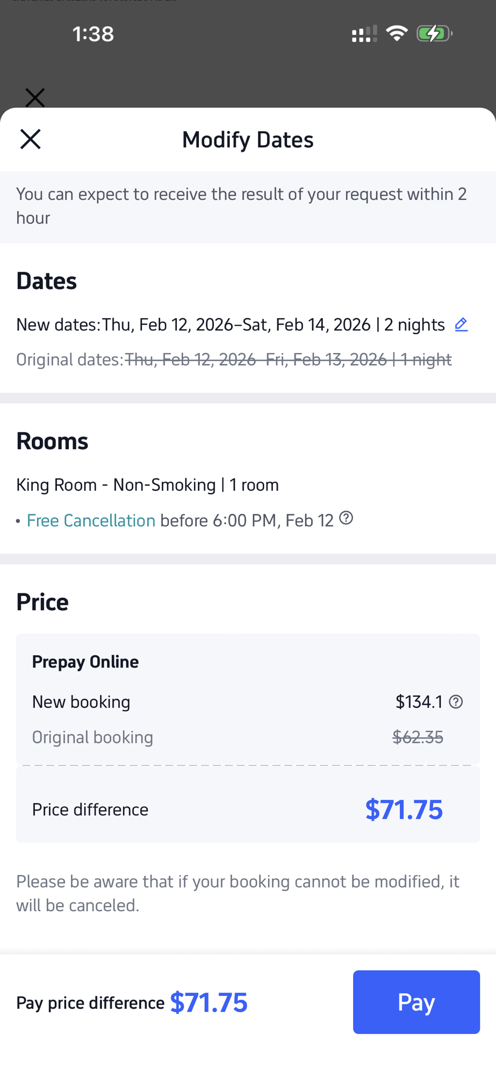
Task: Tap the struck-through original dates
Action: coord(288,359)
